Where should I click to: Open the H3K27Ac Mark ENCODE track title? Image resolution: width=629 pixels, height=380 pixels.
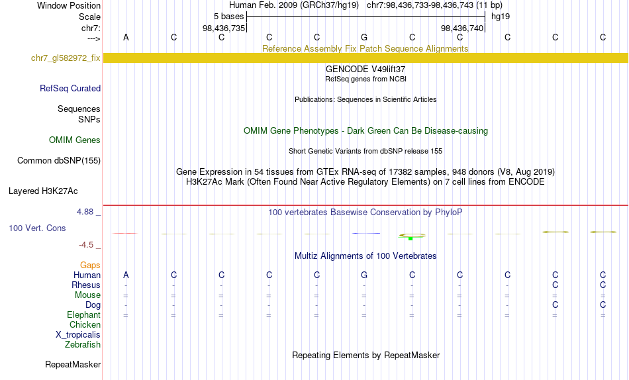click(x=365, y=182)
